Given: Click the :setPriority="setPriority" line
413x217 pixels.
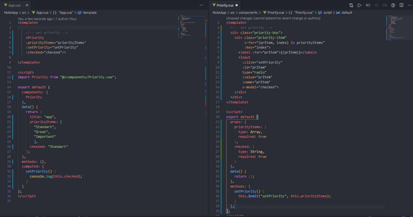Looking at the screenshot, I should [52, 47].
